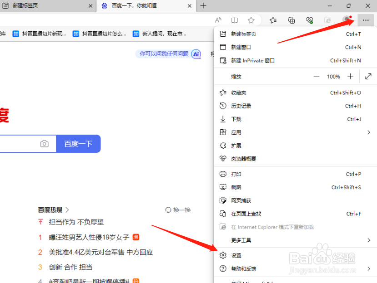Expand the 应用 submenu
This screenshot has width=377, height=283.
[x=295, y=132]
